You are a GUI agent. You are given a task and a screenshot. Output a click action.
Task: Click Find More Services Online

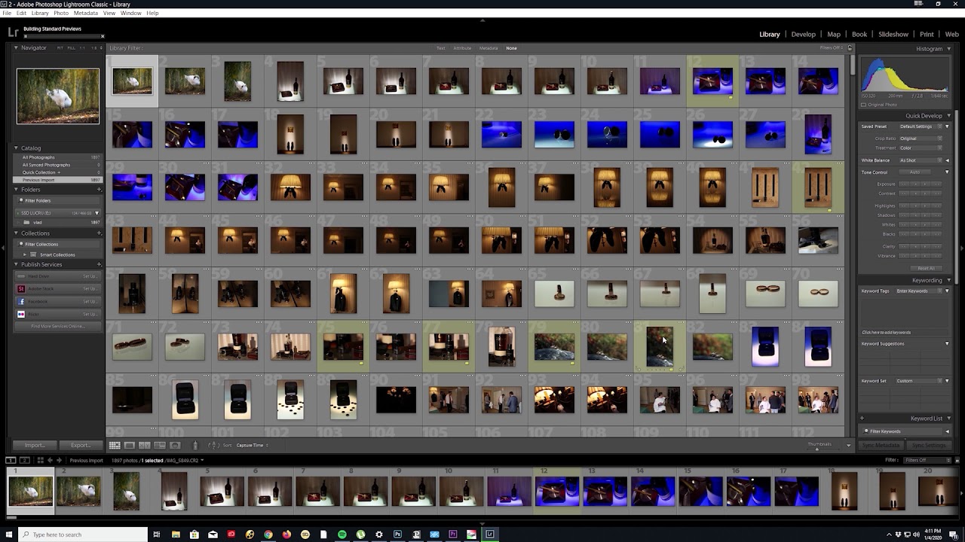pyautogui.click(x=57, y=326)
